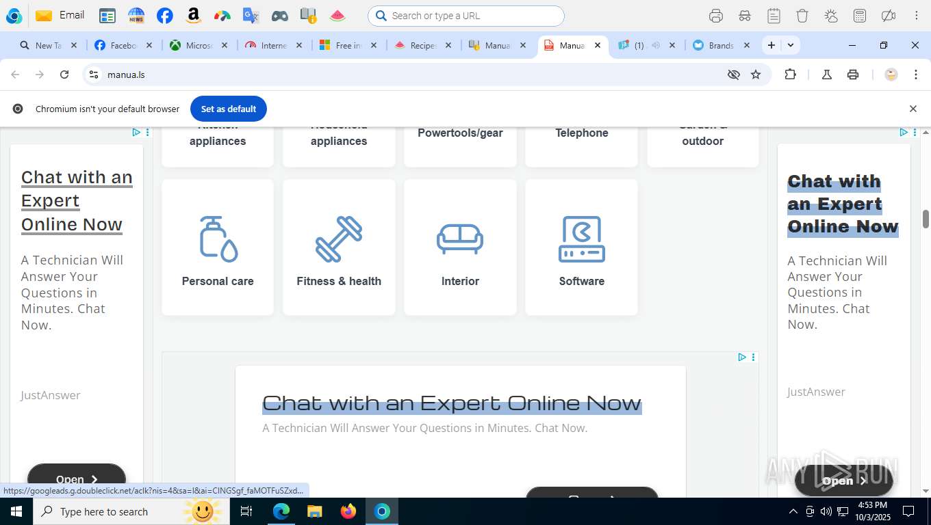The image size is (931, 525).
Task: Open the center ad's options menu dots
Action: point(753,357)
